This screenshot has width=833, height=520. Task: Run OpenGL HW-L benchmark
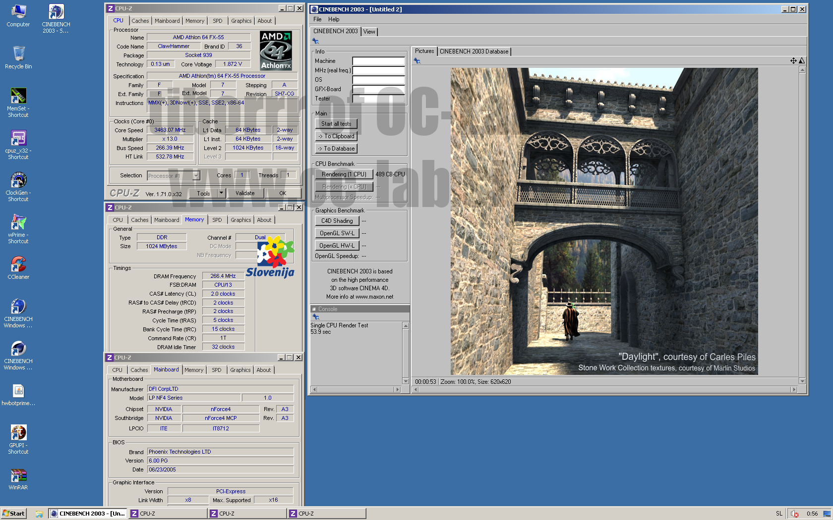click(x=337, y=246)
